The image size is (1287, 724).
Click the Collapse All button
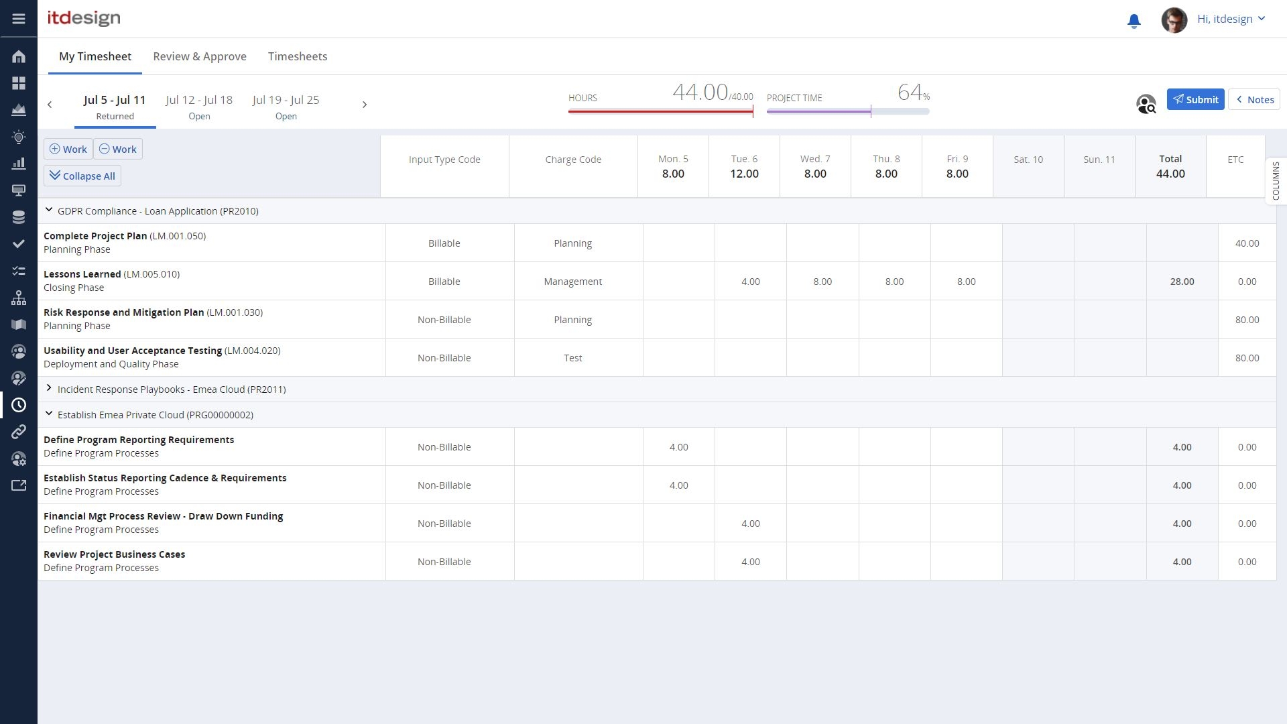82,176
